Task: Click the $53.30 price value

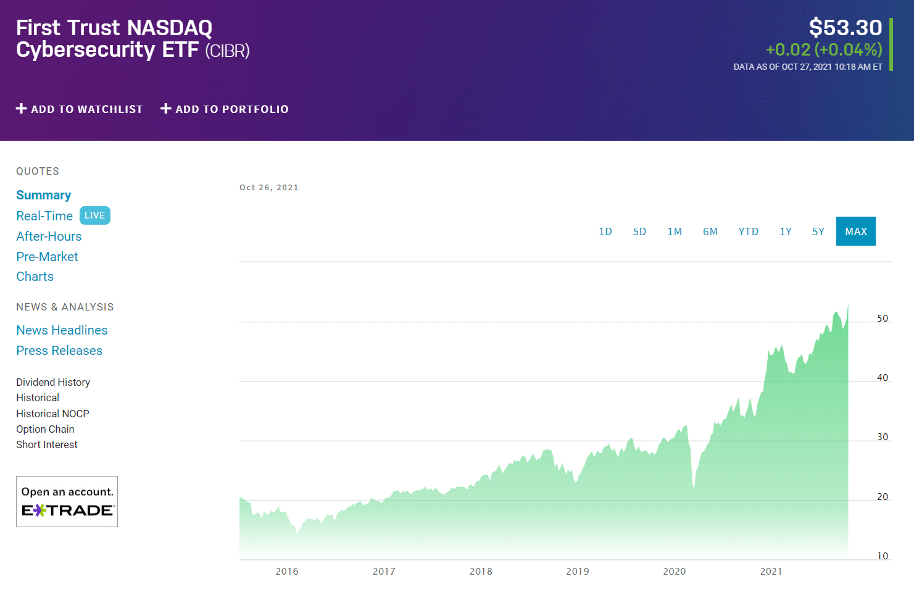Action: (845, 28)
